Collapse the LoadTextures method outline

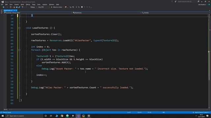pos(19,28)
